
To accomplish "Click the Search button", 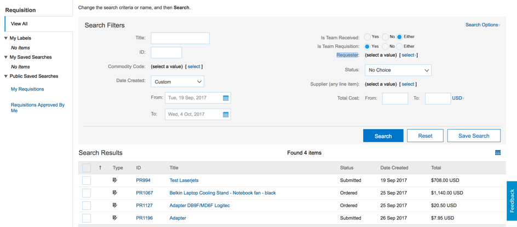I will coord(383,136).
